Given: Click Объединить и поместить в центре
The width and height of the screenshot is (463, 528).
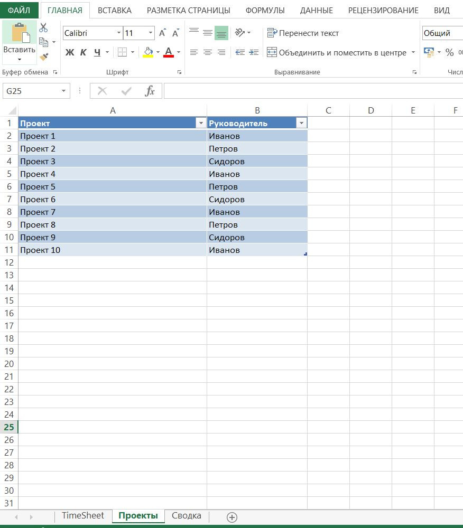Looking at the screenshot, I should point(337,52).
